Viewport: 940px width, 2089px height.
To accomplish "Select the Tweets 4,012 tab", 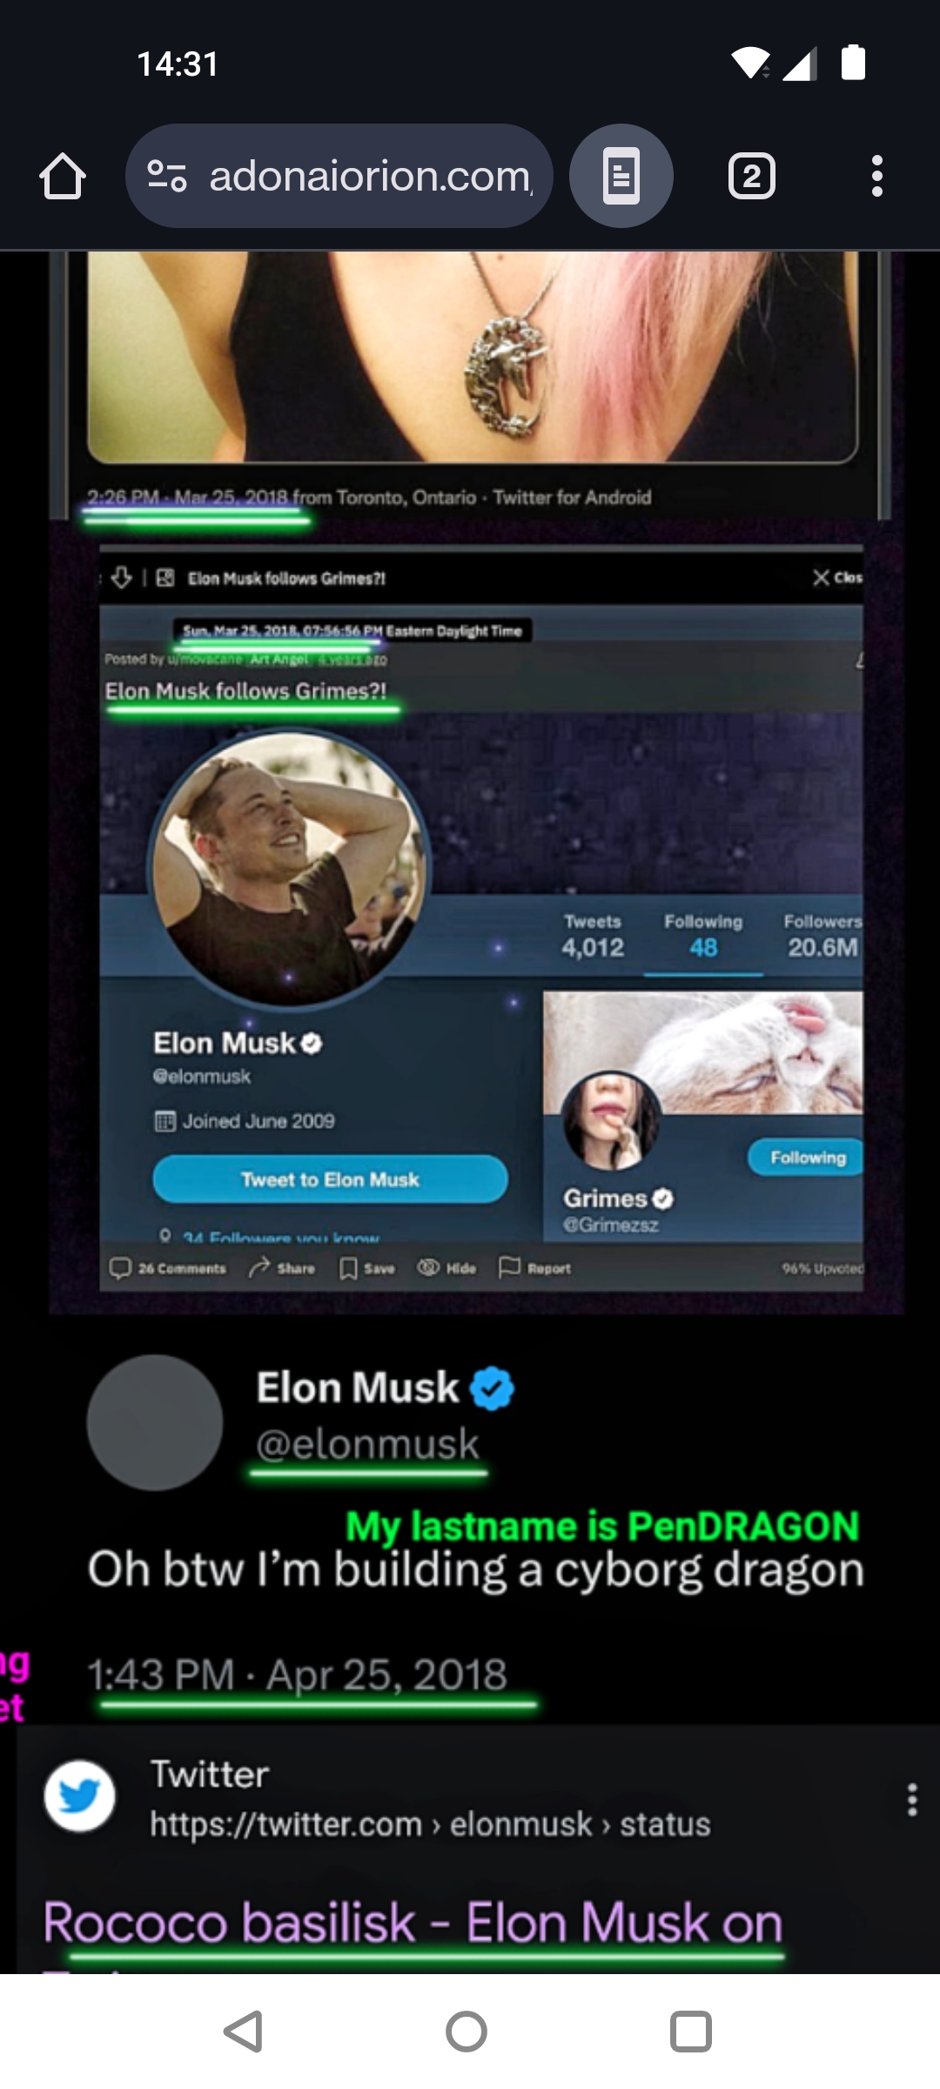I will tap(593, 936).
